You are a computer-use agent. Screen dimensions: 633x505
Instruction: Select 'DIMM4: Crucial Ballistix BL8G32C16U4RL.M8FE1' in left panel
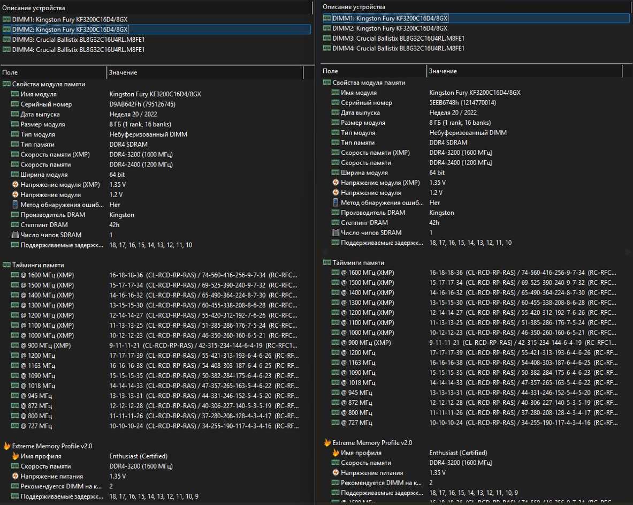(x=78, y=49)
